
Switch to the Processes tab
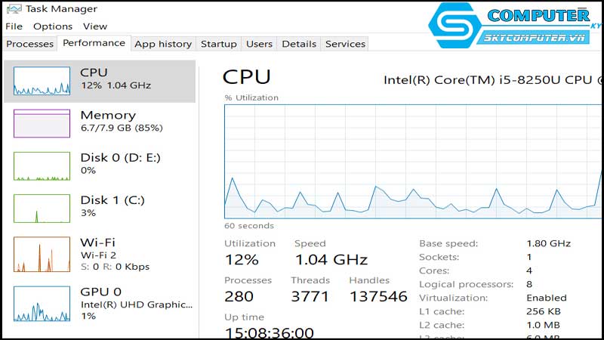coord(30,44)
